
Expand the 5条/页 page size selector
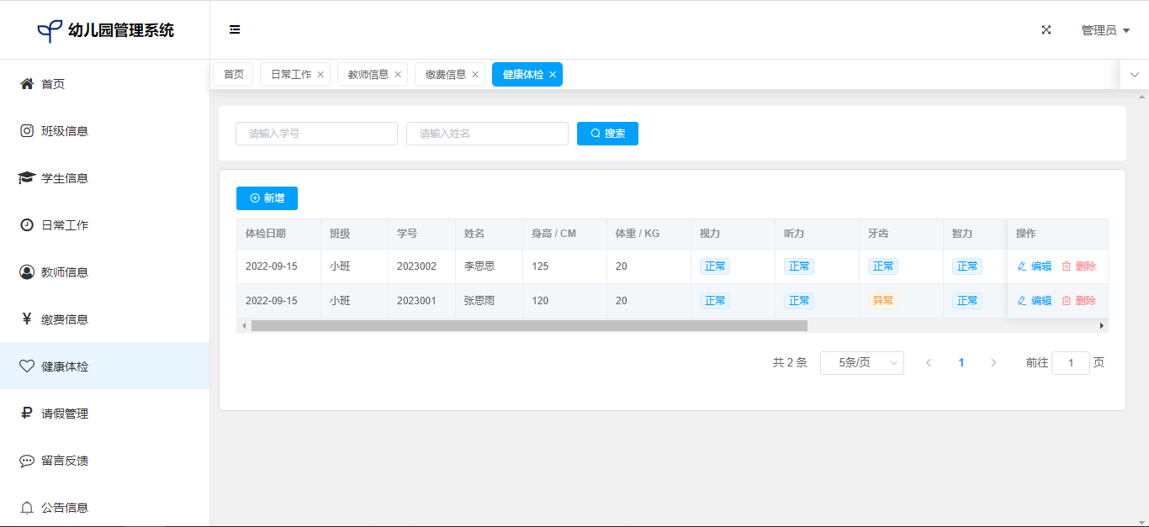point(861,363)
